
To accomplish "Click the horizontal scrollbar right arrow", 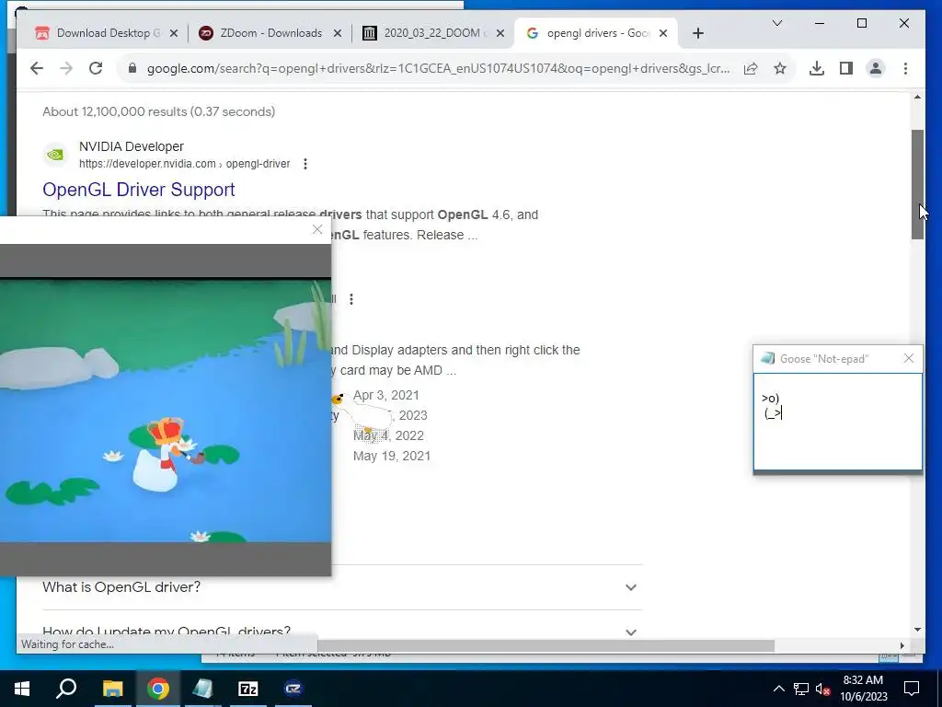I will pos(902,645).
